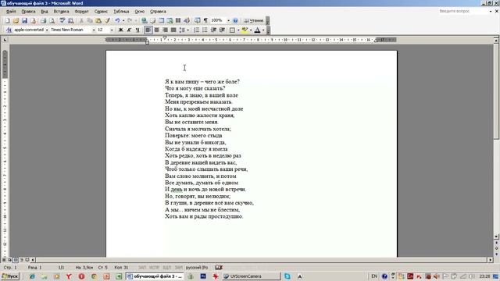Apply the yellow highlight color

coord(245,30)
